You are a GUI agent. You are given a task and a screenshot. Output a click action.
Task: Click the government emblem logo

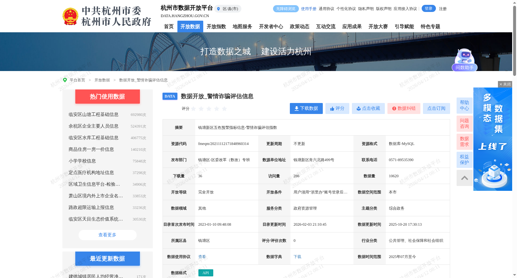(x=70, y=16)
